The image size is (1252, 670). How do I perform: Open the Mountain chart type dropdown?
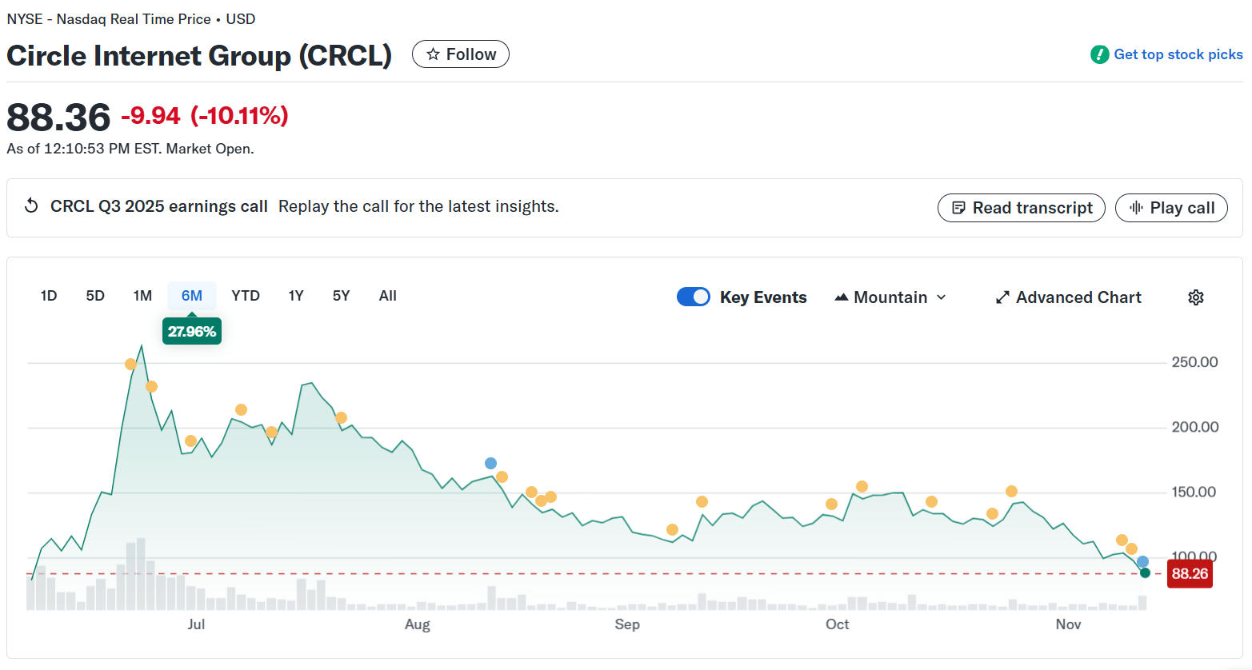[x=890, y=297]
